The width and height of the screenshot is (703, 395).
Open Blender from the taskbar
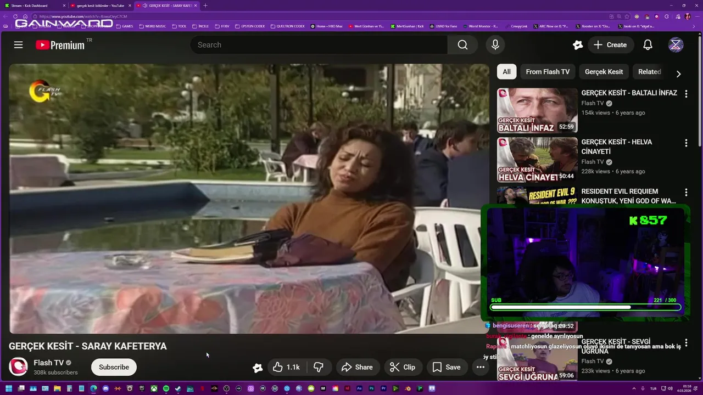click(408, 388)
